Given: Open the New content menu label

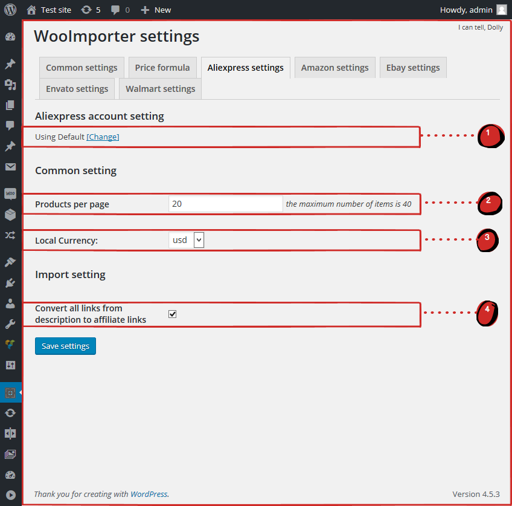Looking at the screenshot, I should (162, 10).
